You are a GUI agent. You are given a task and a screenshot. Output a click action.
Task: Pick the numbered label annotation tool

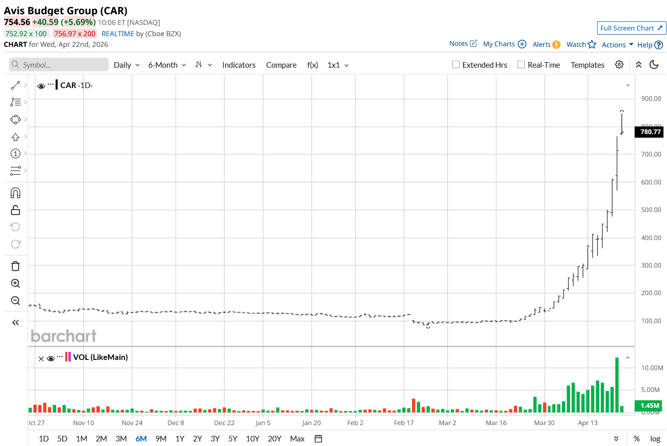pyautogui.click(x=15, y=153)
